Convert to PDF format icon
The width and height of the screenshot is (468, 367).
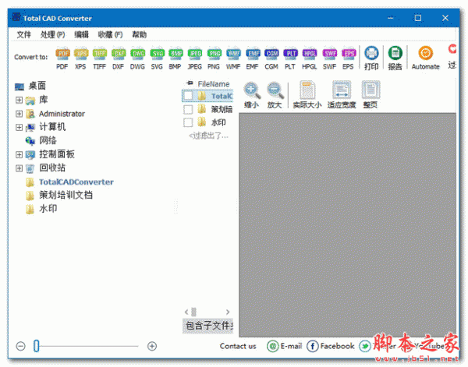point(62,58)
